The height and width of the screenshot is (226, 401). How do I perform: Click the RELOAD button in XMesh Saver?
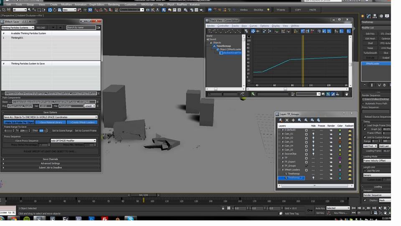coord(41,28)
